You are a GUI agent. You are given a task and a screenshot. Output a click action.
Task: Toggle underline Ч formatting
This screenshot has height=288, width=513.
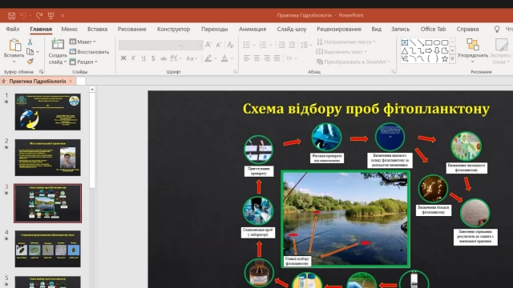(143, 58)
